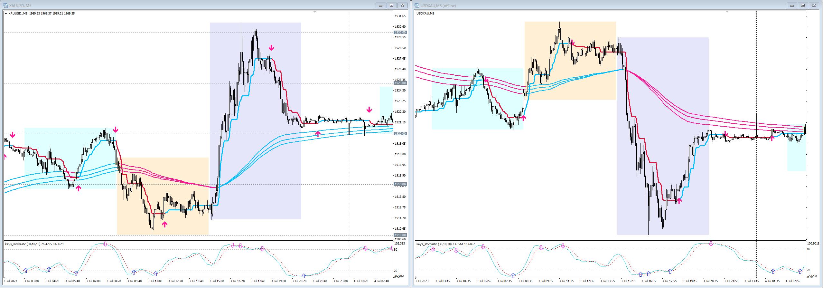Click the 1928.50 price on XAUUSD scale

(x=400, y=48)
